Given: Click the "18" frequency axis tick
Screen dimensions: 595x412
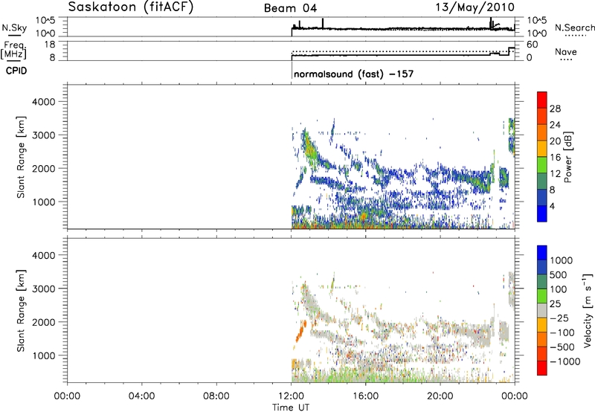Looking at the screenshot, I should pyautogui.click(x=49, y=45).
